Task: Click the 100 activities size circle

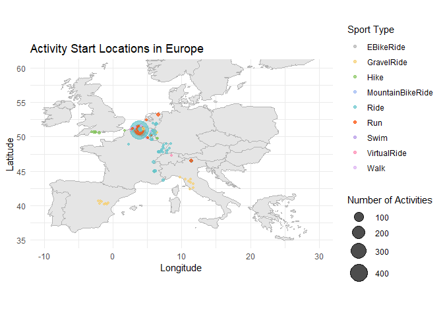Action: 359,217
